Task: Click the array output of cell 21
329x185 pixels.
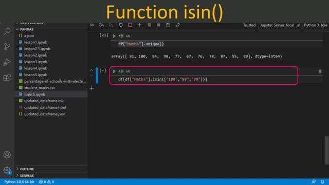Action: coord(196,56)
